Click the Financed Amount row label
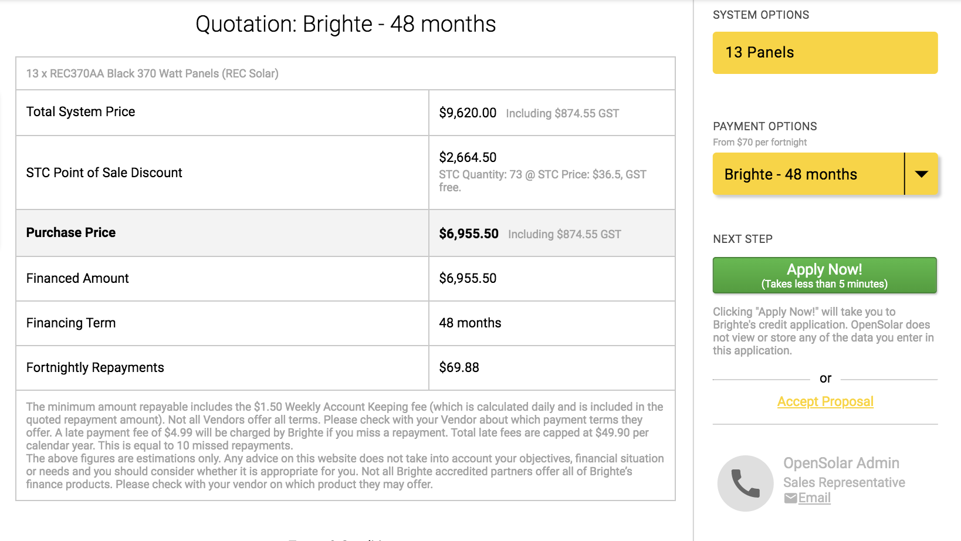961x541 pixels. (x=77, y=278)
